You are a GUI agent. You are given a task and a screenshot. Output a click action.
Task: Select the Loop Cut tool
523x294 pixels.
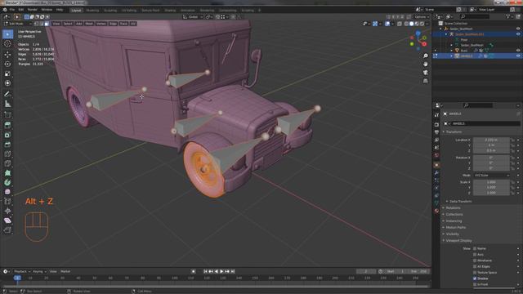tap(7, 154)
